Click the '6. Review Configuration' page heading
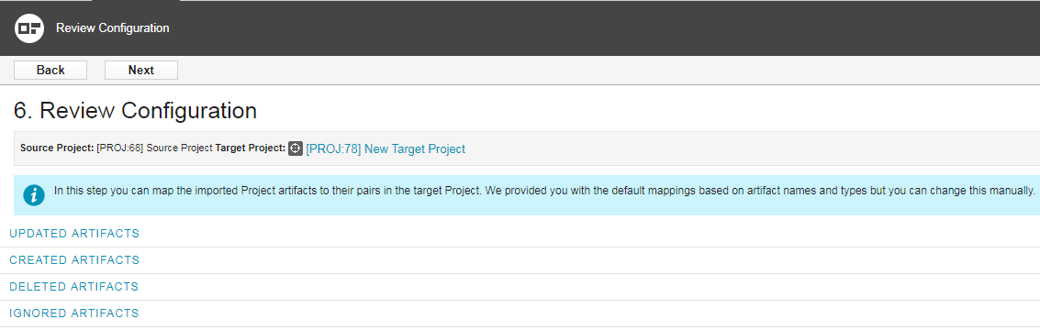1040x330 pixels. (135, 111)
